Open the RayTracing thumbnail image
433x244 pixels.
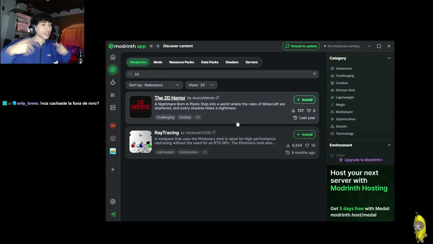coord(141,142)
